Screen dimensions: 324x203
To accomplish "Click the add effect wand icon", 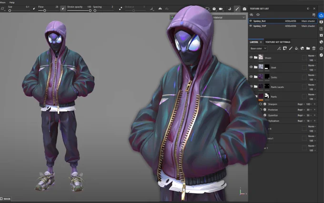I will pos(279,48).
